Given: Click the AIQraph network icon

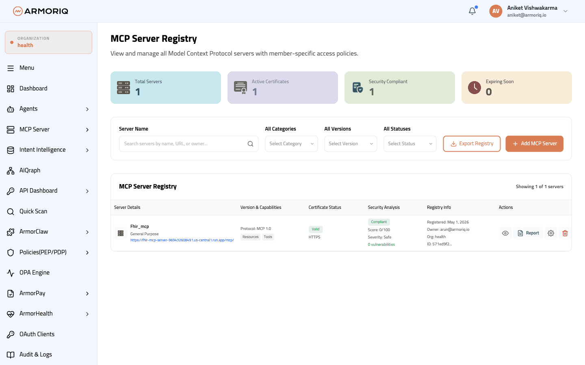Looking at the screenshot, I should tap(11, 171).
